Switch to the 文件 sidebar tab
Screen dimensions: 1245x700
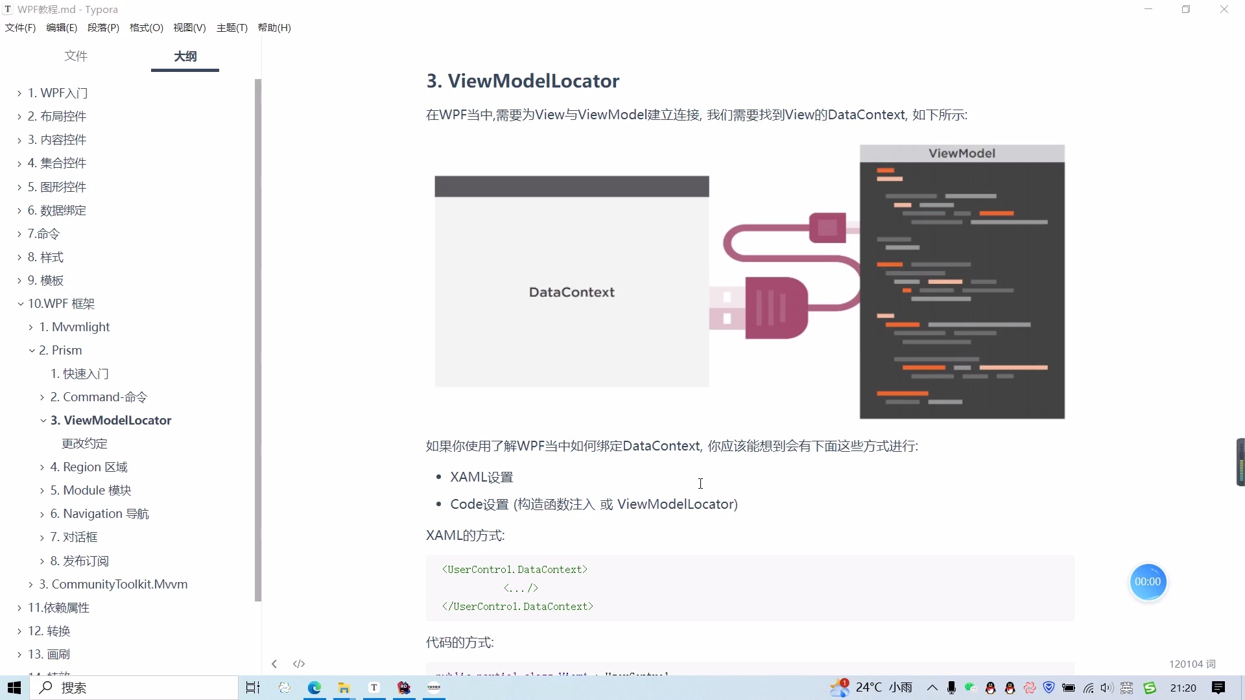[x=76, y=56]
